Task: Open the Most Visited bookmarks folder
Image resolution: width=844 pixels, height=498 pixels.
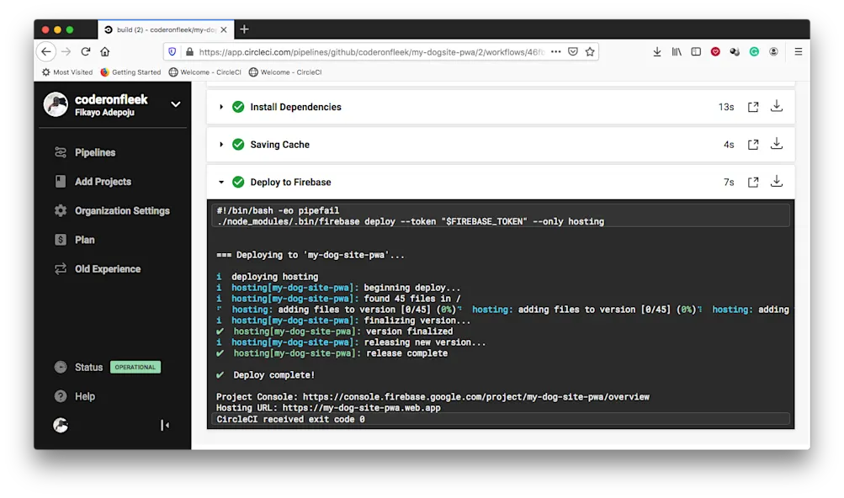Action: 67,72
